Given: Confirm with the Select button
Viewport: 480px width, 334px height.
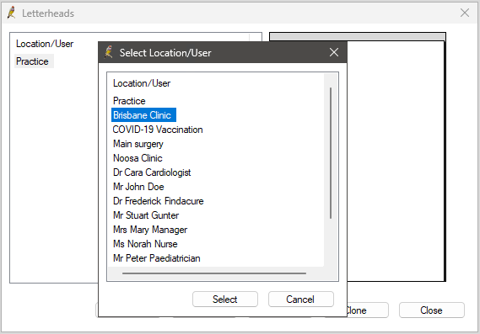Looking at the screenshot, I should tap(225, 300).
